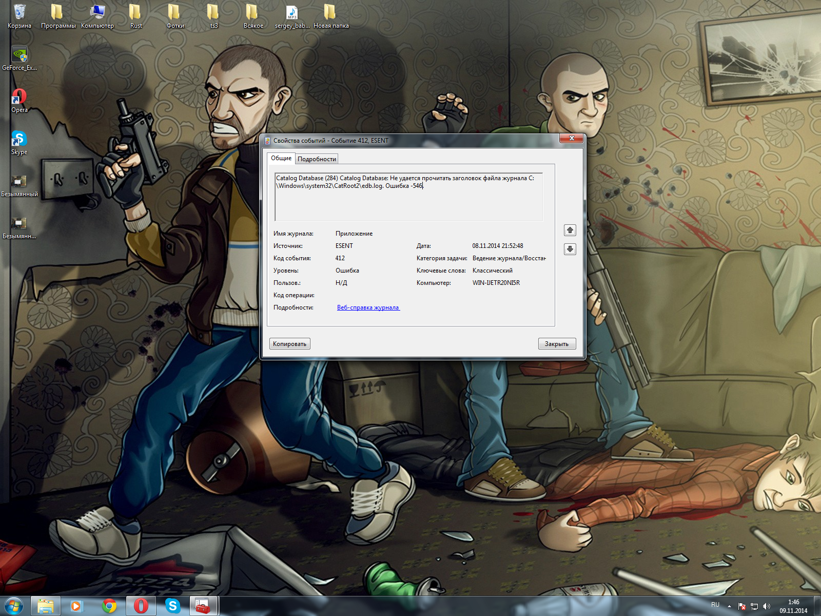The image size is (821, 616).
Task: Click the Копировать button
Action: point(289,344)
